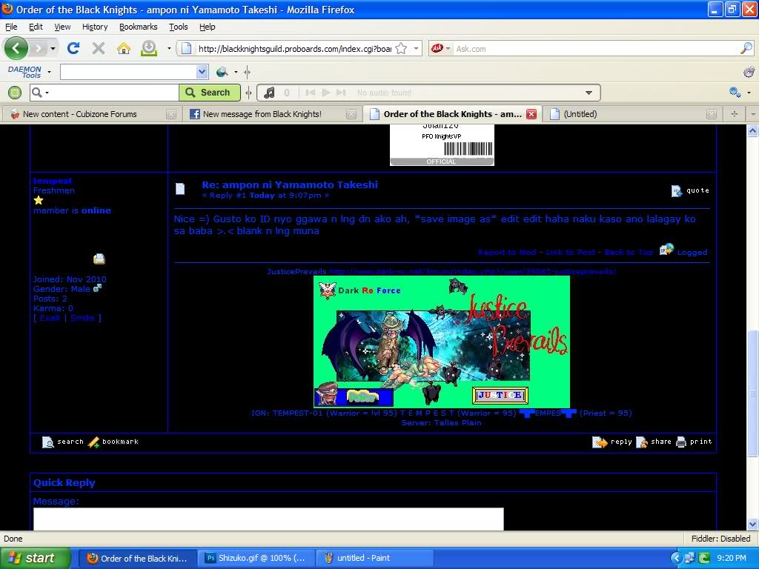Click the Link to Post link

click(x=570, y=252)
